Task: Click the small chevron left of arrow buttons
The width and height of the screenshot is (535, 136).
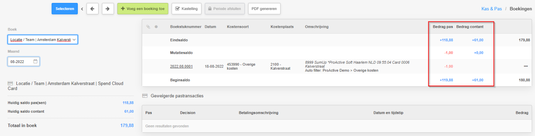Action: pos(82,9)
